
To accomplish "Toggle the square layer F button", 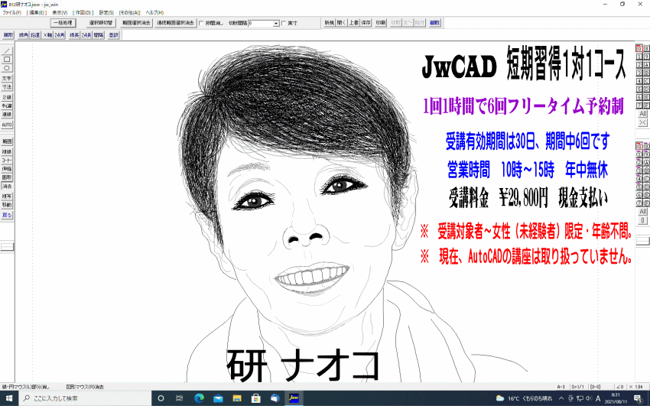I will tap(646, 105).
